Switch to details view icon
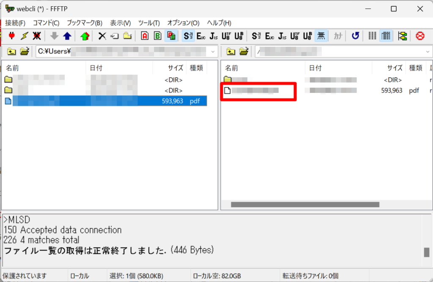 (386, 36)
